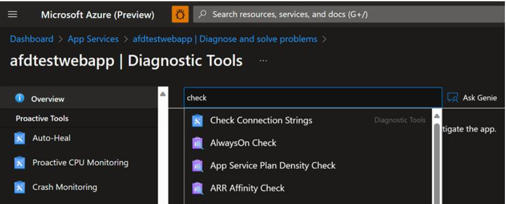Go to Dashboard breadcrumb
This screenshot has width=506, height=204.
point(32,39)
